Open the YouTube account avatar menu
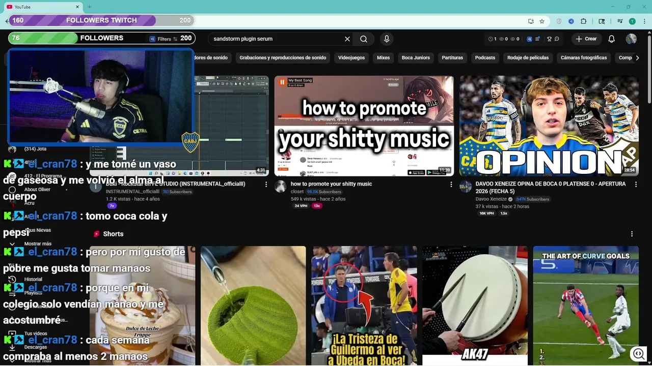The image size is (652, 366). [631, 39]
